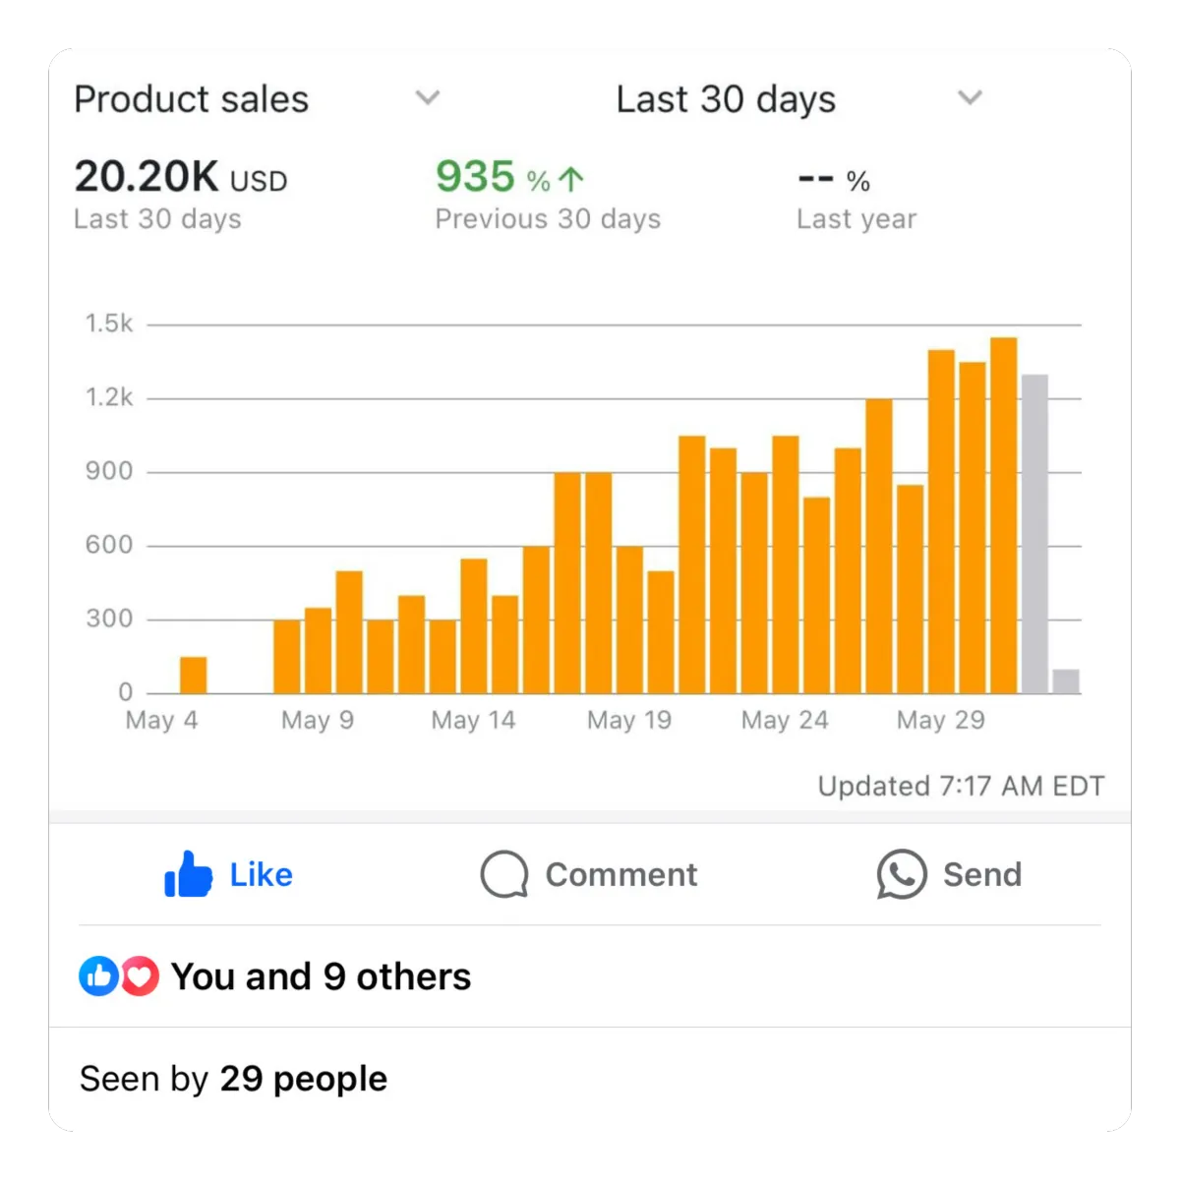View Seen by 29 people list
The height and width of the screenshot is (1180, 1180).
tap(234, 1079)
